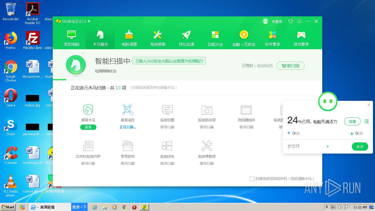The width and height of the screenshot is (375, 211).
Task: Open Skype desktop shortcut
Action: coord(11,127)
